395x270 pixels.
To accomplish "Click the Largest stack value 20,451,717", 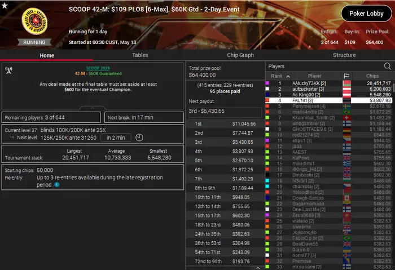I will pyautogui.click(x=76, y=158).
